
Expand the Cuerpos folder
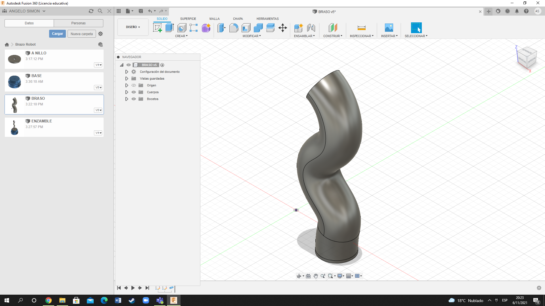(x=127, y=92)
